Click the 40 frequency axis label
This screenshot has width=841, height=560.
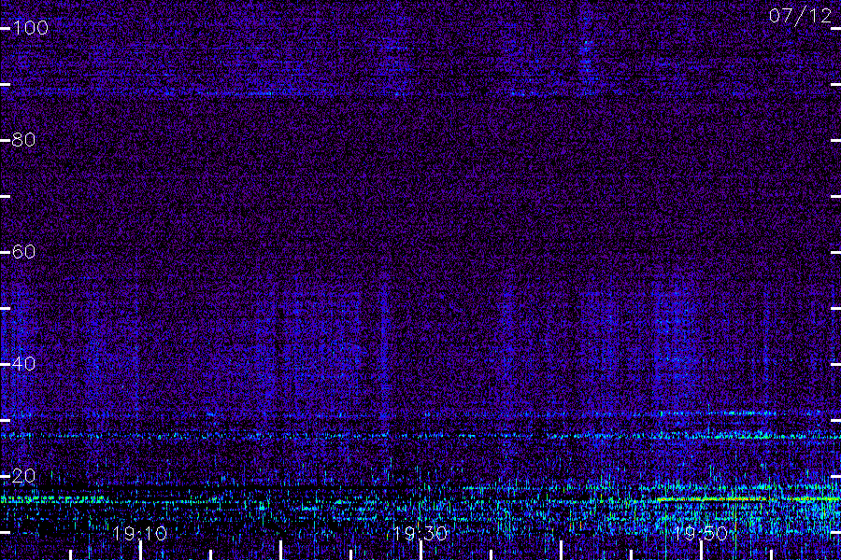pyautogui.click(x=23, y=364)
